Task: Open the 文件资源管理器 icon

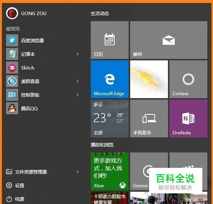Action: pyautogui.click(x=9, y=172)
